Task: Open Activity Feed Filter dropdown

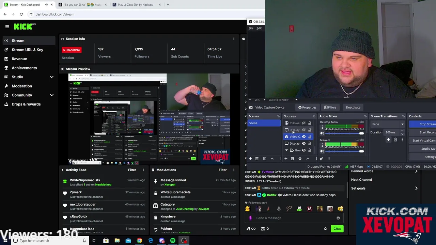Action: coord(132,170)
